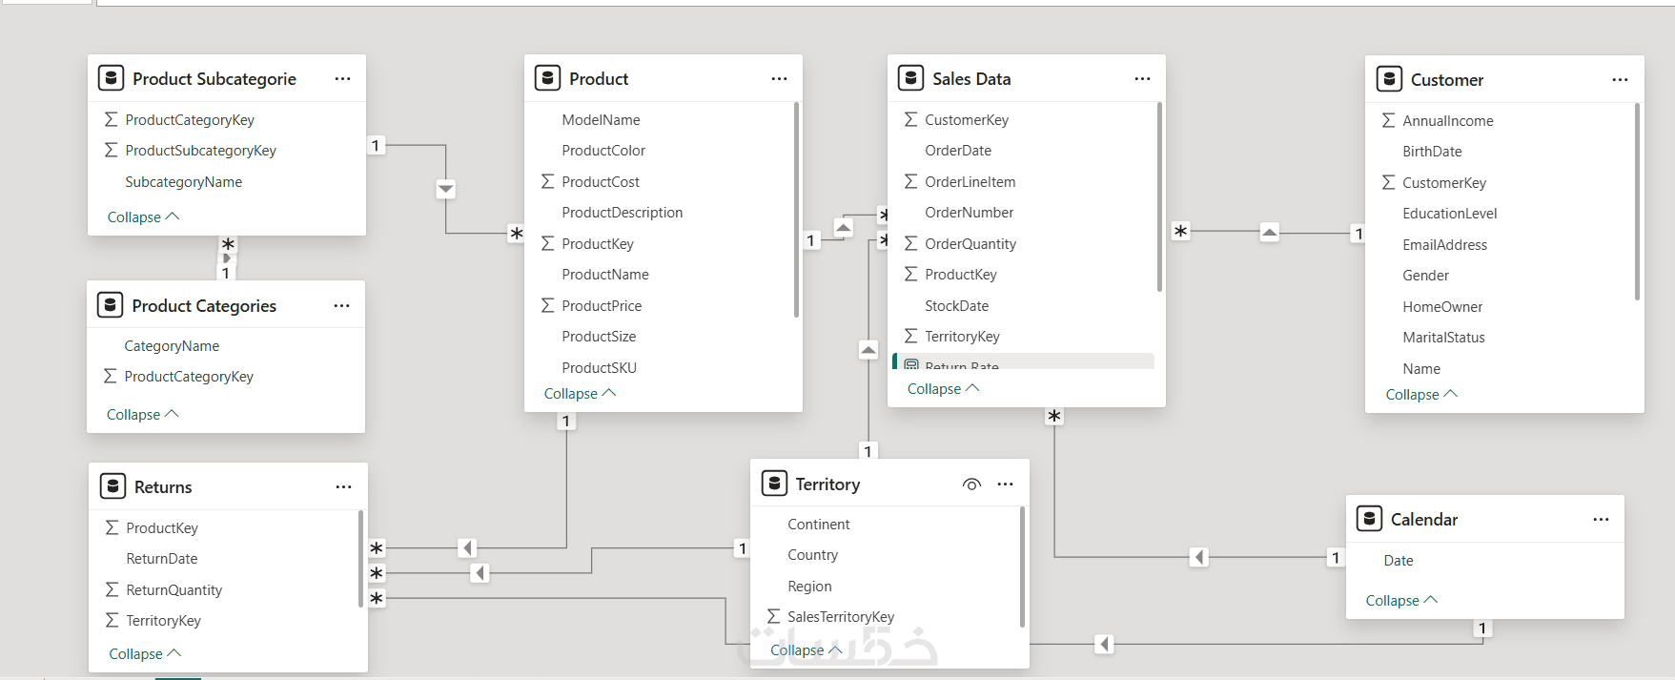Click sigma icon next to AnnualIncome
The width and height of the screenshot is (1675, 680).
click(1388, 120)
